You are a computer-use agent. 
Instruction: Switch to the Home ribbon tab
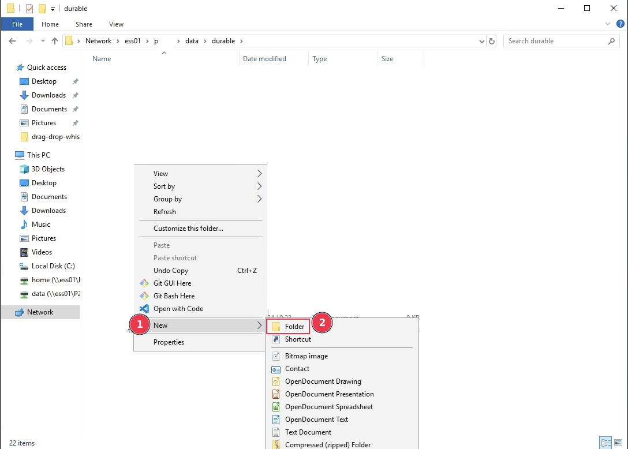pyautogui.click(x=50, y=24)
